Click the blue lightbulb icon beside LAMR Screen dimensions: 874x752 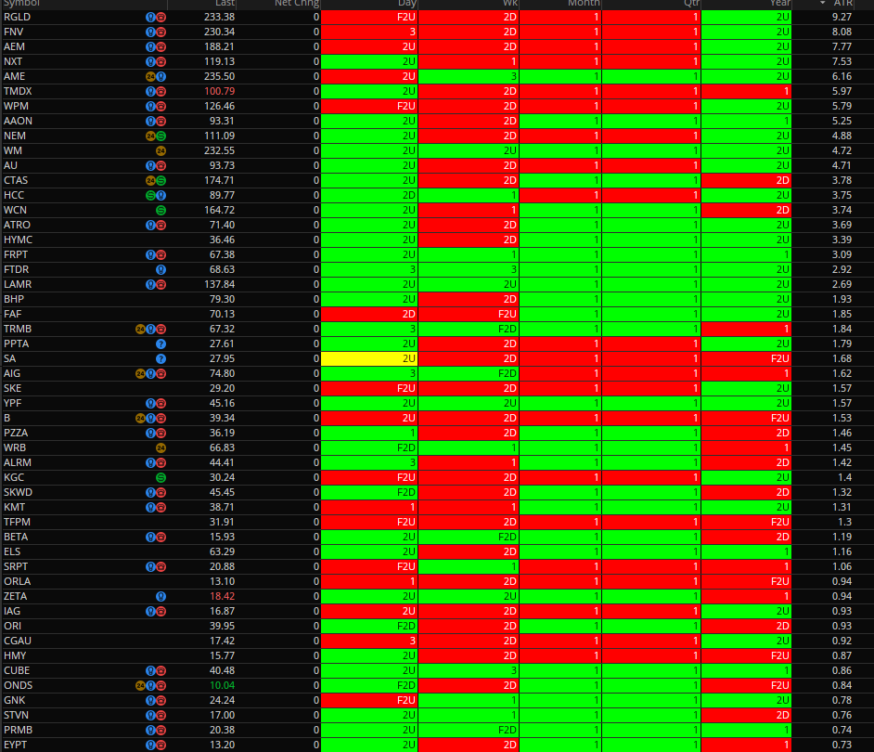click(150, 284)
